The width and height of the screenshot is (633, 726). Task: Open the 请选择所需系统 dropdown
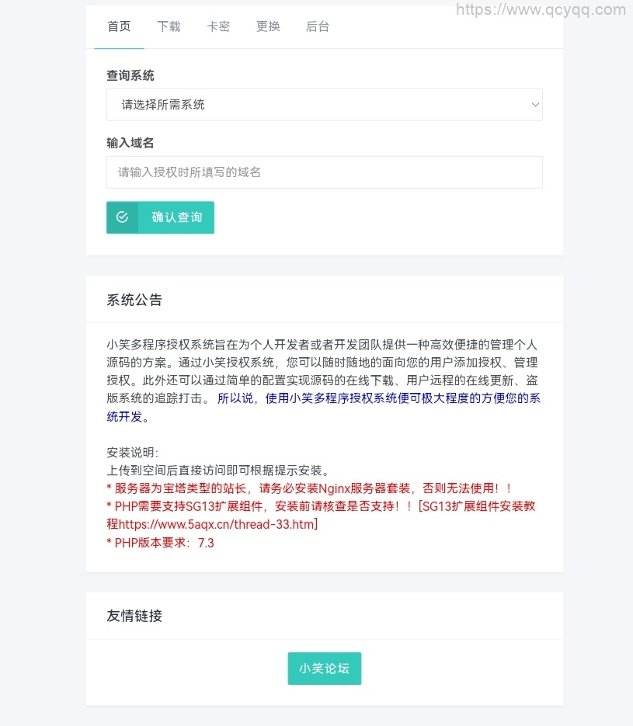click(324, 105)
